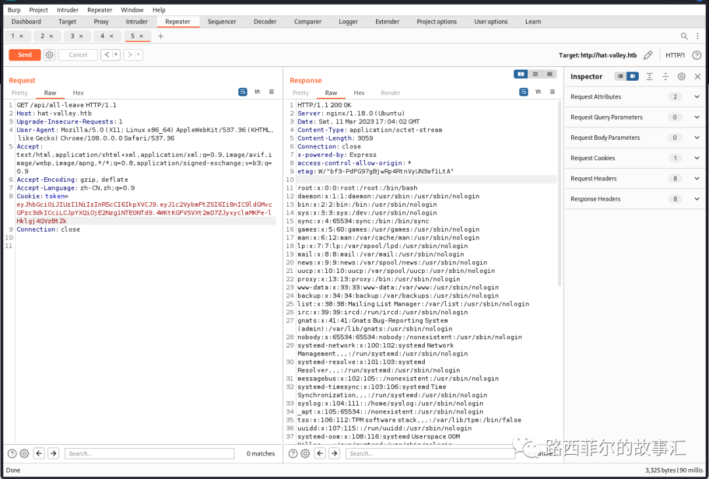Open the Intruder tool tab

[x=137, y=22]
